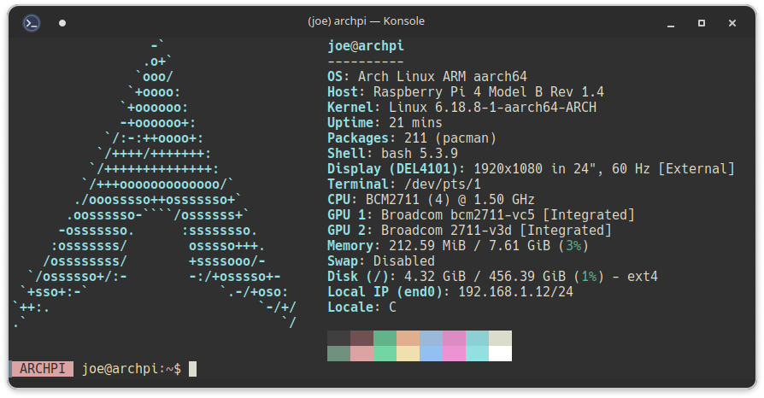Click the joe@archpi header above the dashes
764x398 pixels.
[x=365, y=46]
